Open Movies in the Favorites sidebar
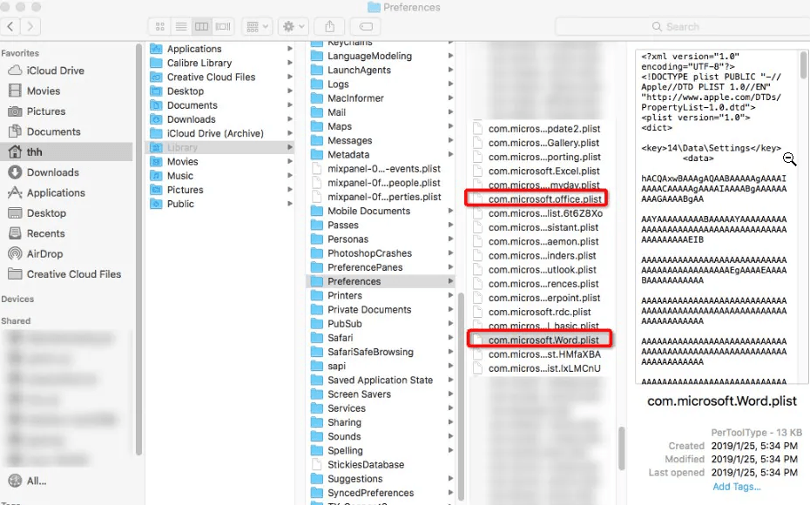810x505 pixels. pos(44,91)
